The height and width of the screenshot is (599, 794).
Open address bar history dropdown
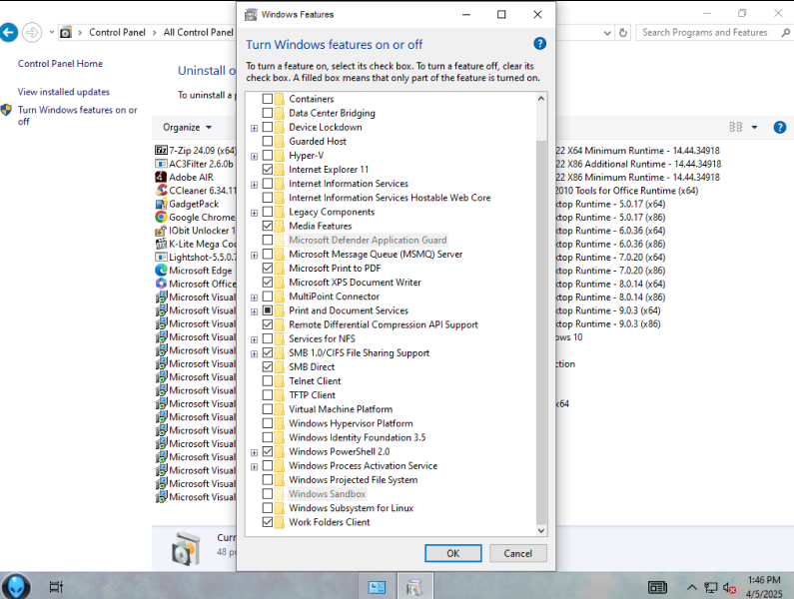click(x=607, y=33)
